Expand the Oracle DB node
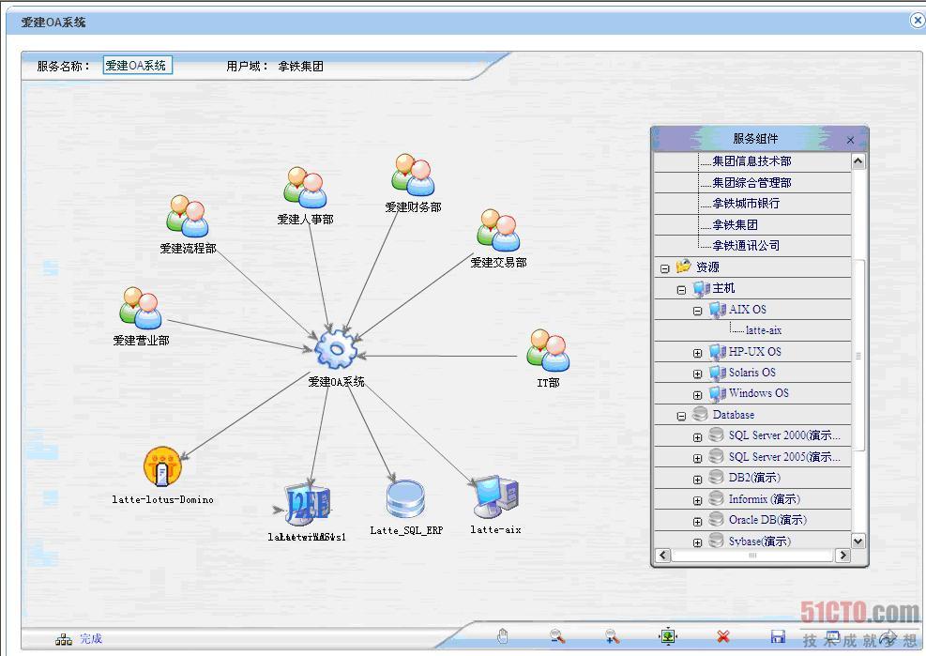The height and width of the screenshot is (656, 926). pyautogui.click(x=697, y=521)
